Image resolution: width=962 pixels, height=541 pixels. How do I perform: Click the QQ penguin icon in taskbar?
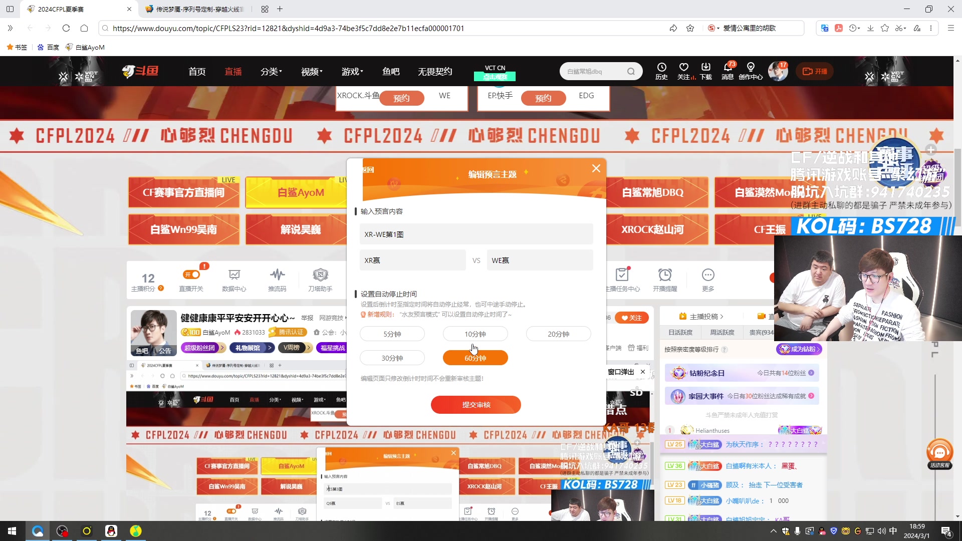pyautogui.click(x=111, y=531)
